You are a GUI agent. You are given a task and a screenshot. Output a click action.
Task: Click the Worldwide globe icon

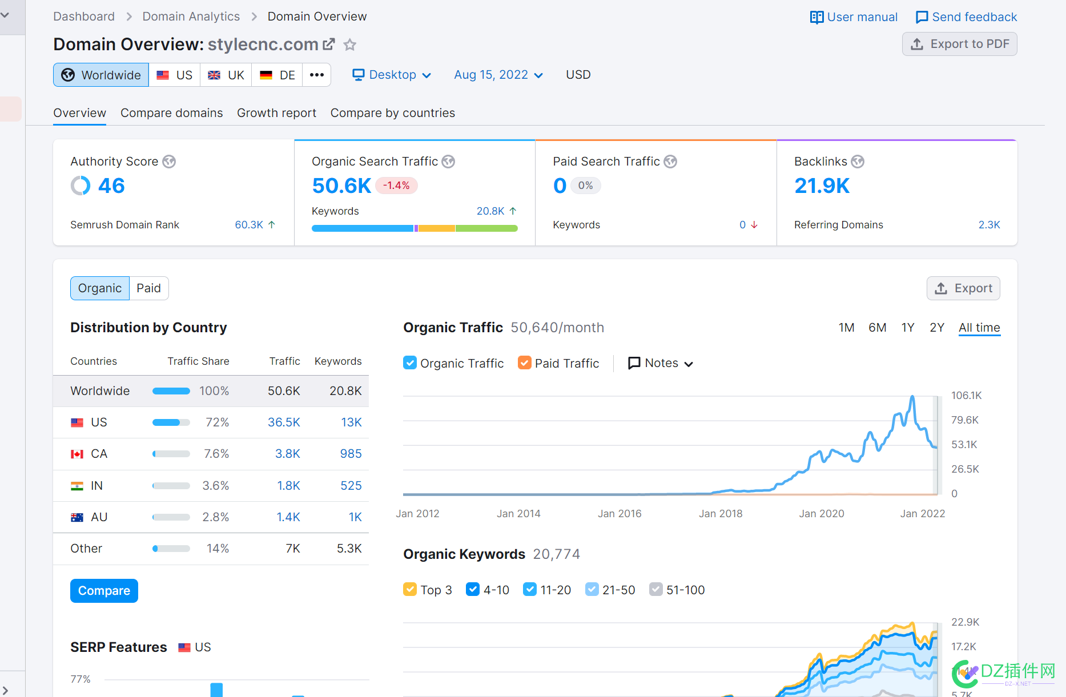(x=68, y=75)
